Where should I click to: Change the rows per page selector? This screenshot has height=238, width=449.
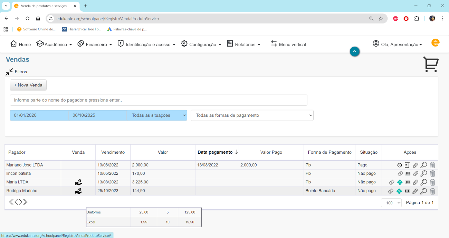[391, 203]
